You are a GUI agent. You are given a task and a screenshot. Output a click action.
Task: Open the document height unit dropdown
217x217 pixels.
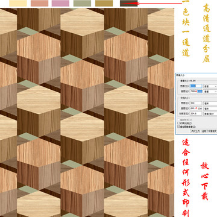210,108
